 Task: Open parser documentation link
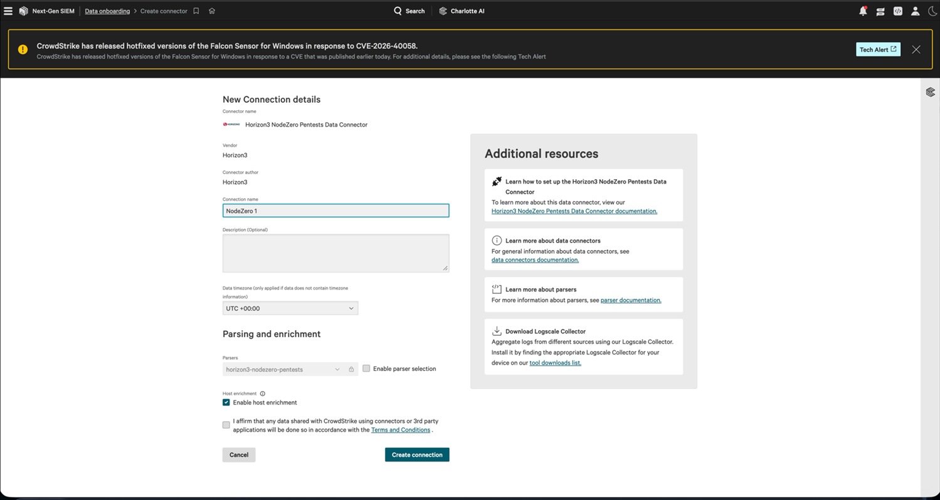[x=631, y=300]
